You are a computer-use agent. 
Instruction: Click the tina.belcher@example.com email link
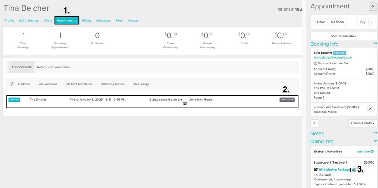(x=333, y=58)
